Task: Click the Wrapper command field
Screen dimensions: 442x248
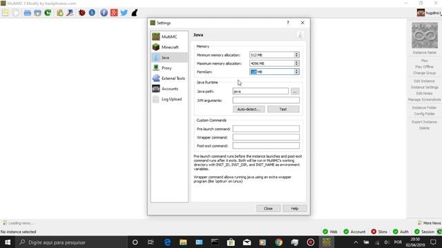Action: (x=266, y=137)
